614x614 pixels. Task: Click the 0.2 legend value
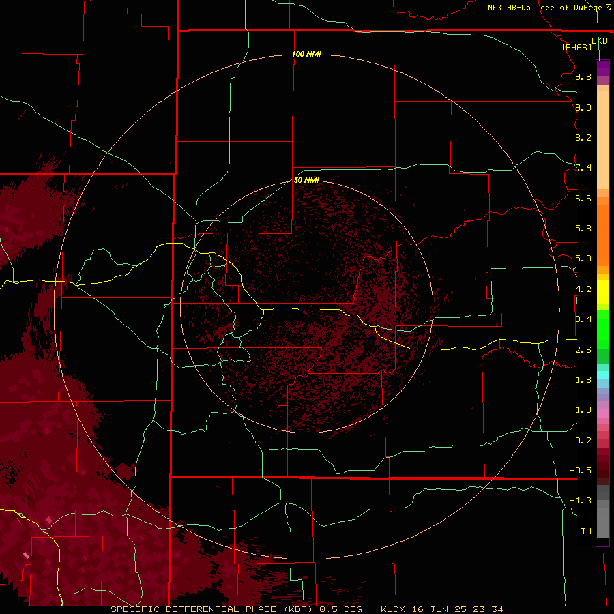[583, 441]
